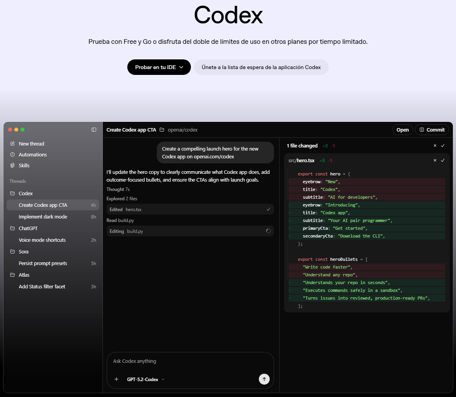
Task: Select the 'Implement dark mode' thread
Action: click(53, 217)
